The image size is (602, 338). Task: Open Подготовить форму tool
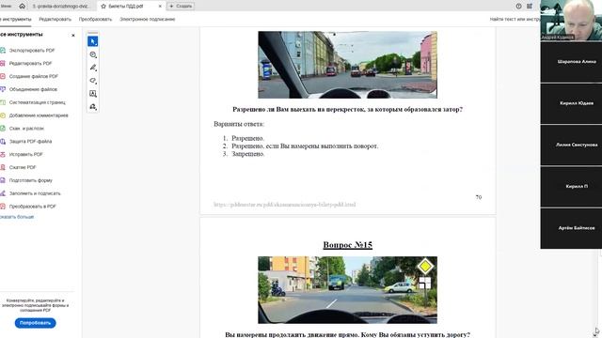[x=30, y=180]
